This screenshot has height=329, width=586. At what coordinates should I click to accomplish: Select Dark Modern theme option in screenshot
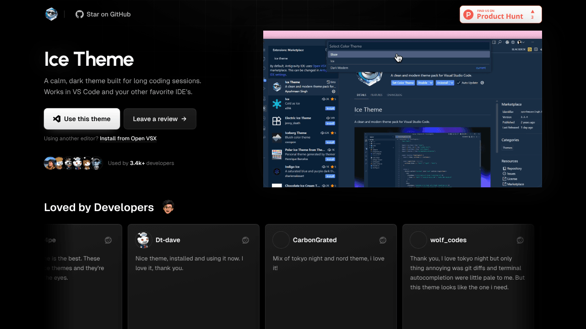tap(409, 68)
